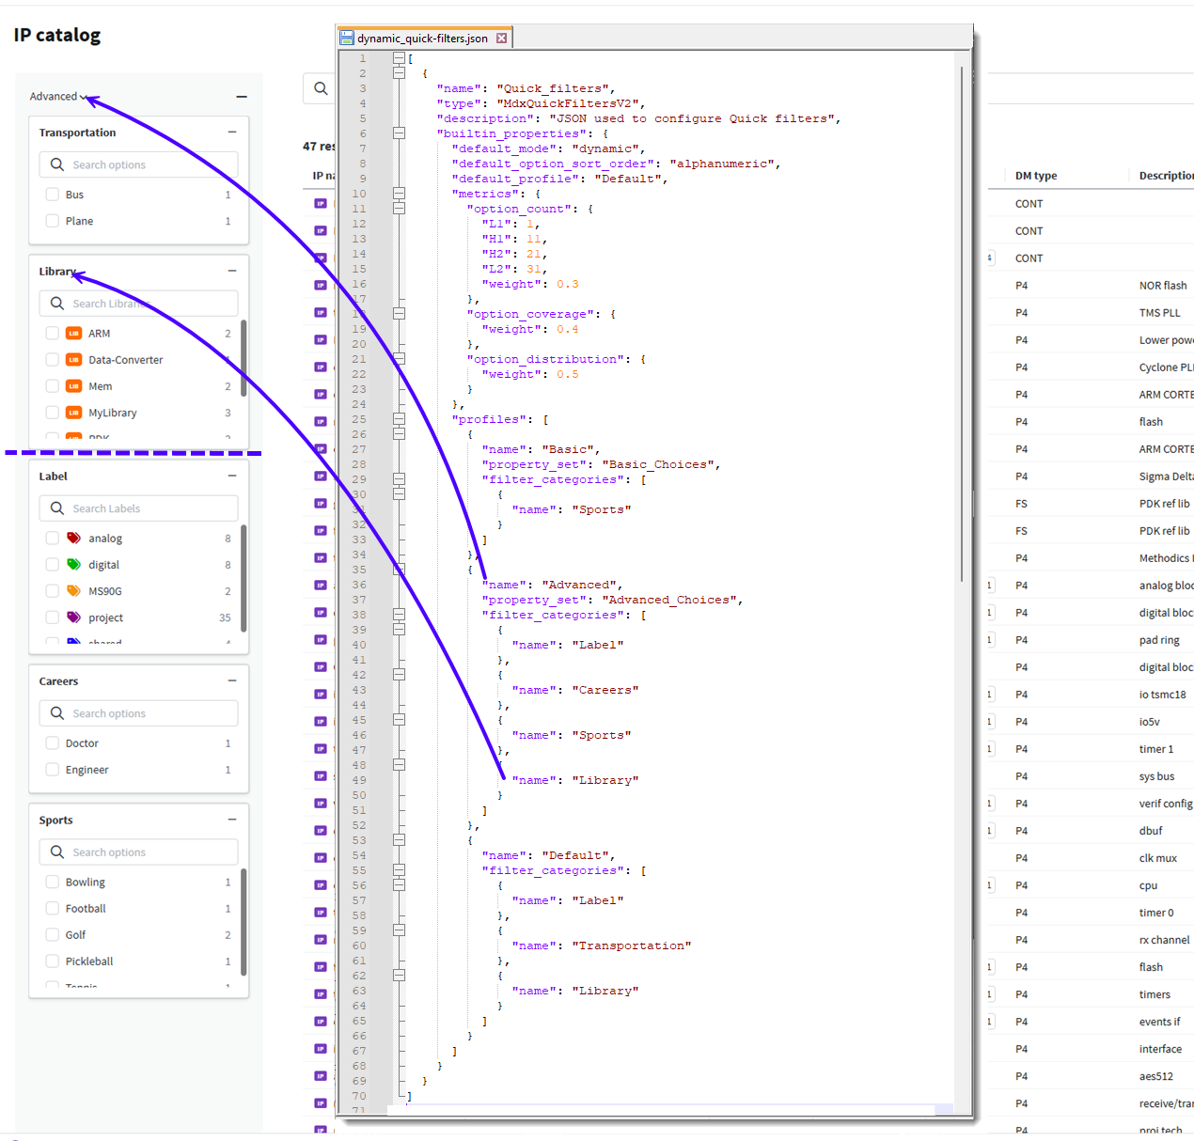Viewport: 1194px width, 1141px height.
Task: Click the magnifier icon in the Transportation search box
Action: tap(57, 164)
